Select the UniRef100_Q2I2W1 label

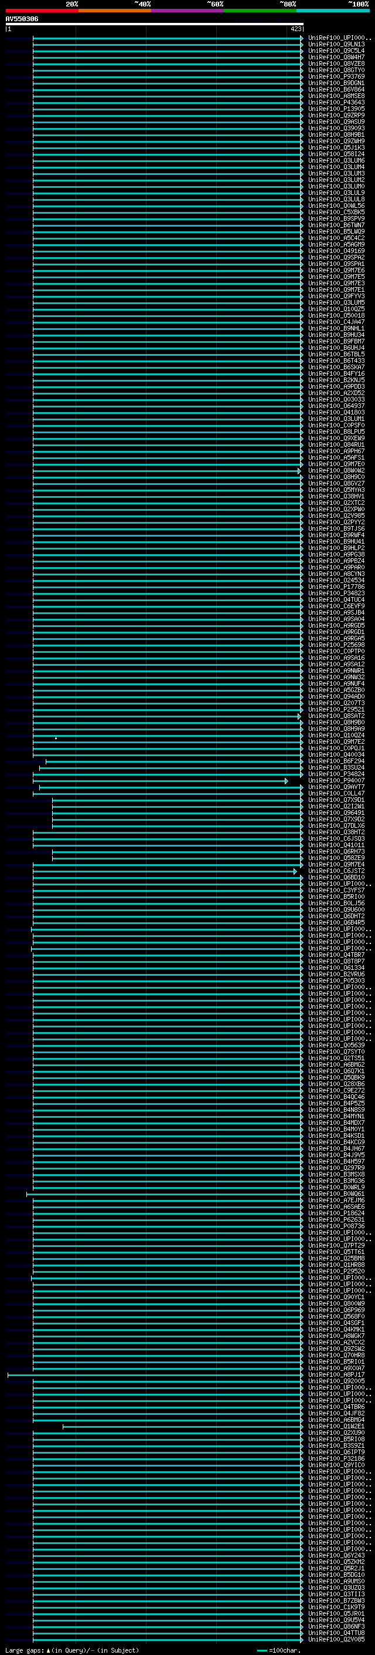336,806
